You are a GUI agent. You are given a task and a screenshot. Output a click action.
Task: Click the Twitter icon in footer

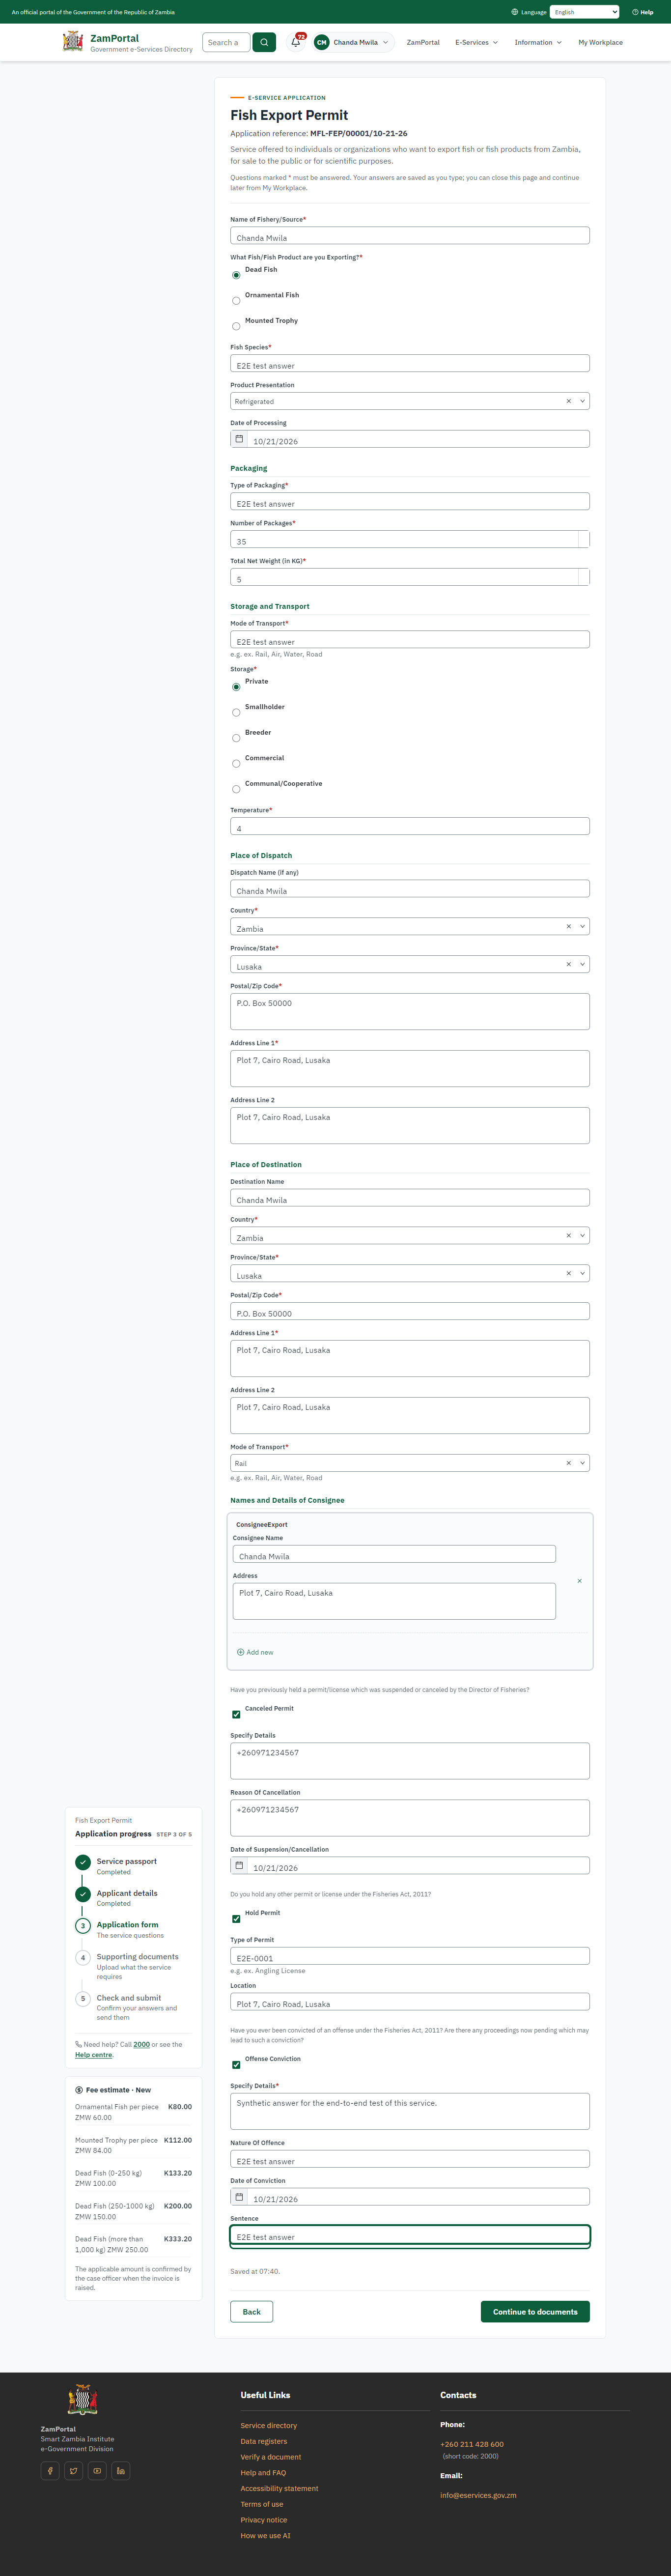tap(74, 2471)
